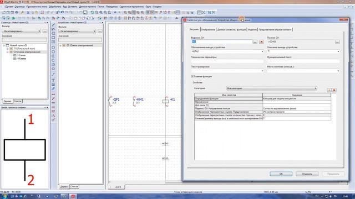355x199 pixels.
Task: Click the Print toolbar icon
Action: (x=17, y=13)
